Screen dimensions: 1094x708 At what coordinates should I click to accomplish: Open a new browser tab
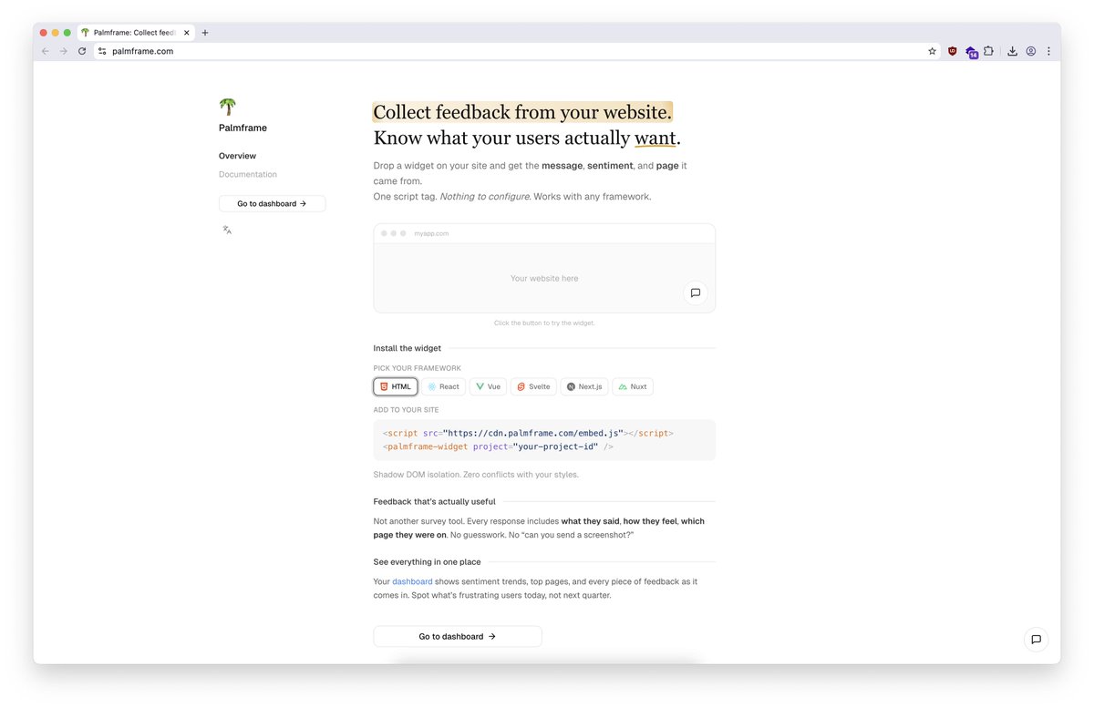(x=205, y=33)
